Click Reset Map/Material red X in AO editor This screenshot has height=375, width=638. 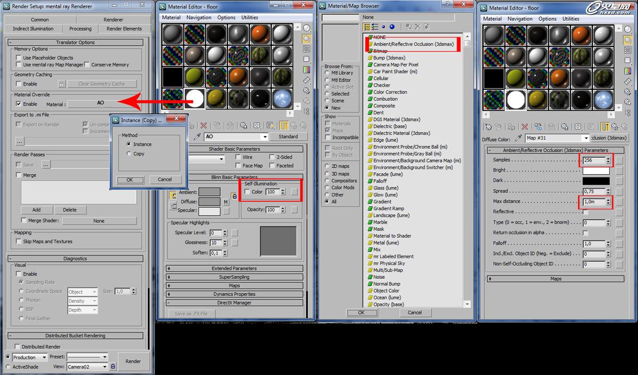click(204, 126)
